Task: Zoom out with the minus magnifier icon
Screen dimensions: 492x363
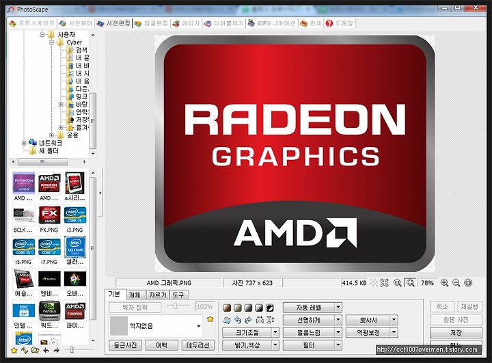Action: tap(456, 282)
